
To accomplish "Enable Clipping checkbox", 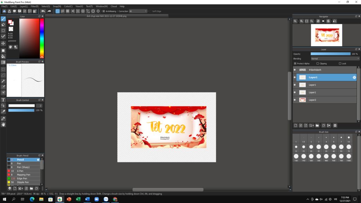I will pos(318,63).
